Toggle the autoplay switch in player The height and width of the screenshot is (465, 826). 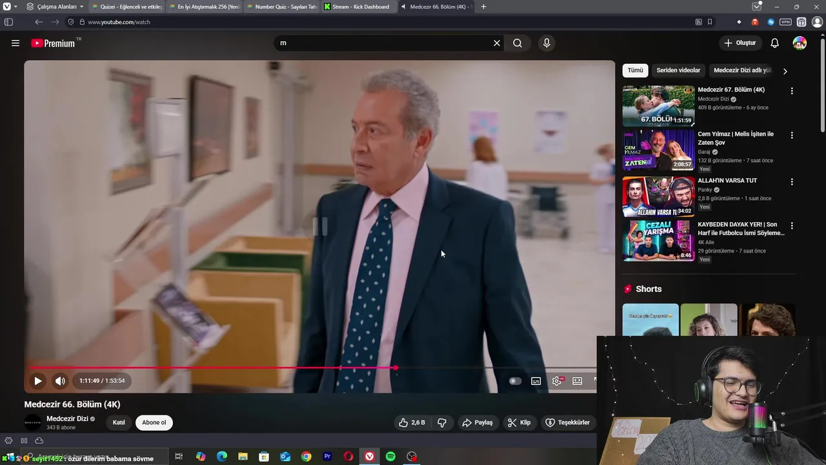point(515,381)
